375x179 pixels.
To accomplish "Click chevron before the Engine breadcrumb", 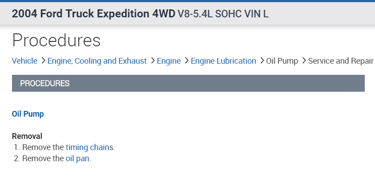I will (x=153, y=61).
